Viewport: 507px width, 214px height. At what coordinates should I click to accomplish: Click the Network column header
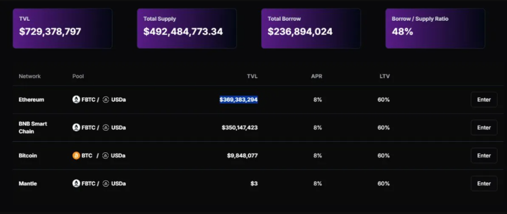pos(30,76)
